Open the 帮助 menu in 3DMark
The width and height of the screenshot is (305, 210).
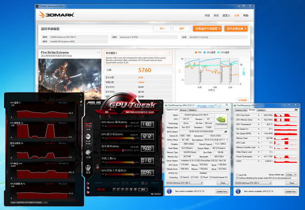(246, 15)
